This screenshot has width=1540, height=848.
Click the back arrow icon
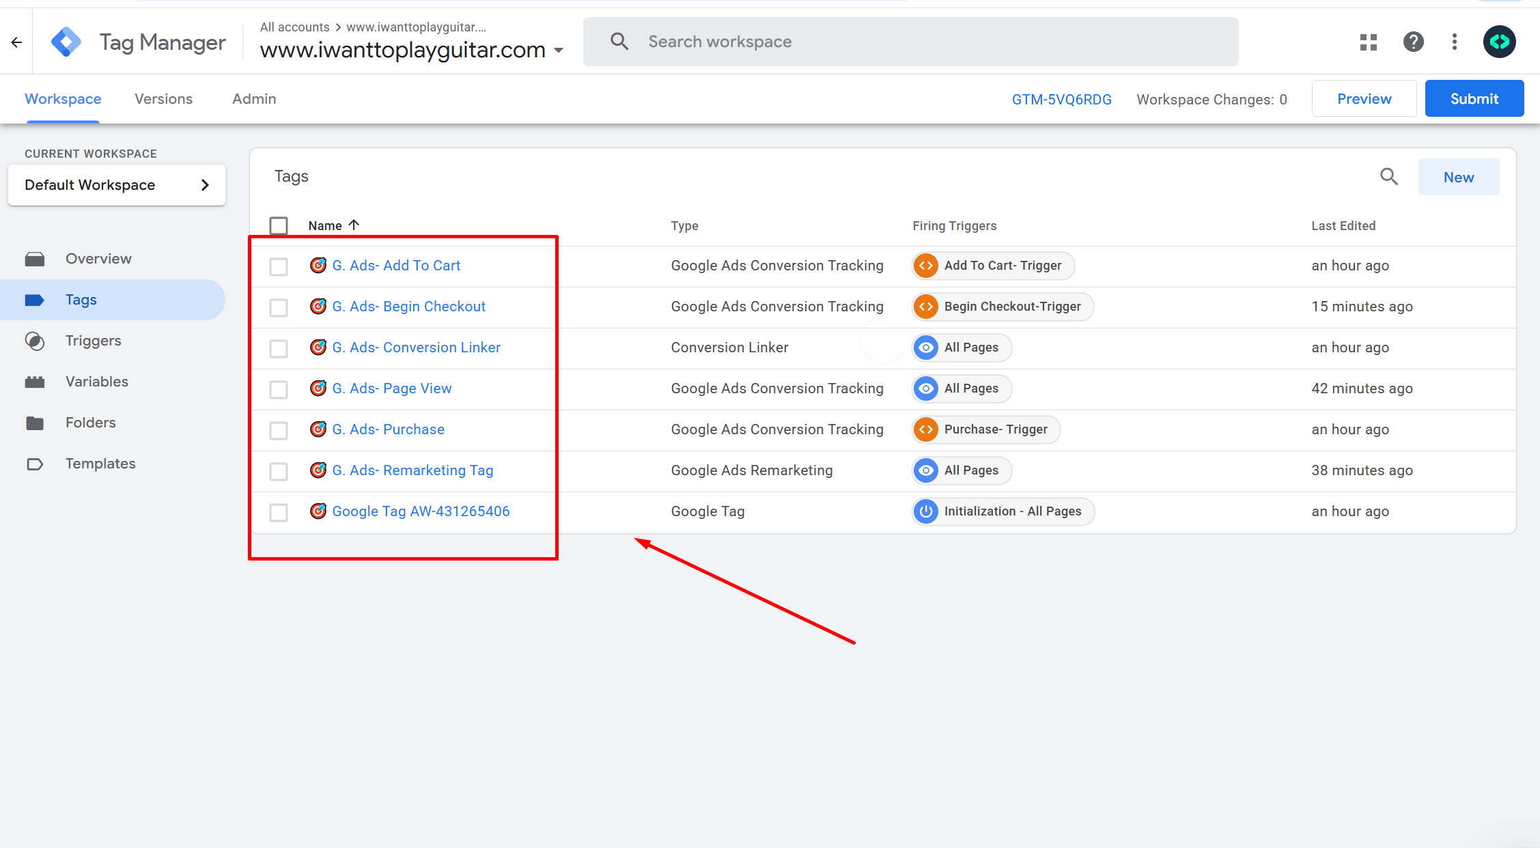[x=16, y=42]
